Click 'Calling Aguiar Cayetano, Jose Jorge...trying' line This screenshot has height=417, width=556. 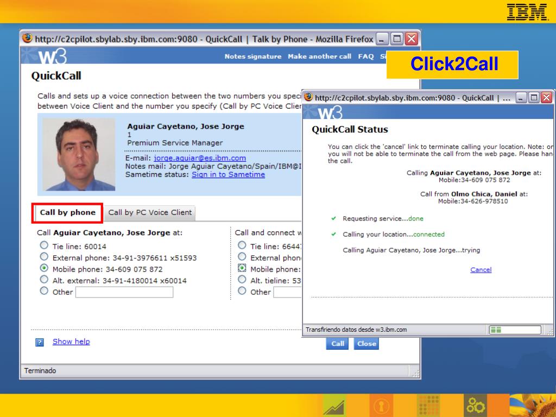(412, 250)
